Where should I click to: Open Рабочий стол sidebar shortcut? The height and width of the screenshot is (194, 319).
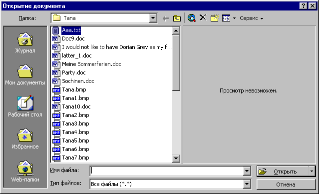[25, 106]
